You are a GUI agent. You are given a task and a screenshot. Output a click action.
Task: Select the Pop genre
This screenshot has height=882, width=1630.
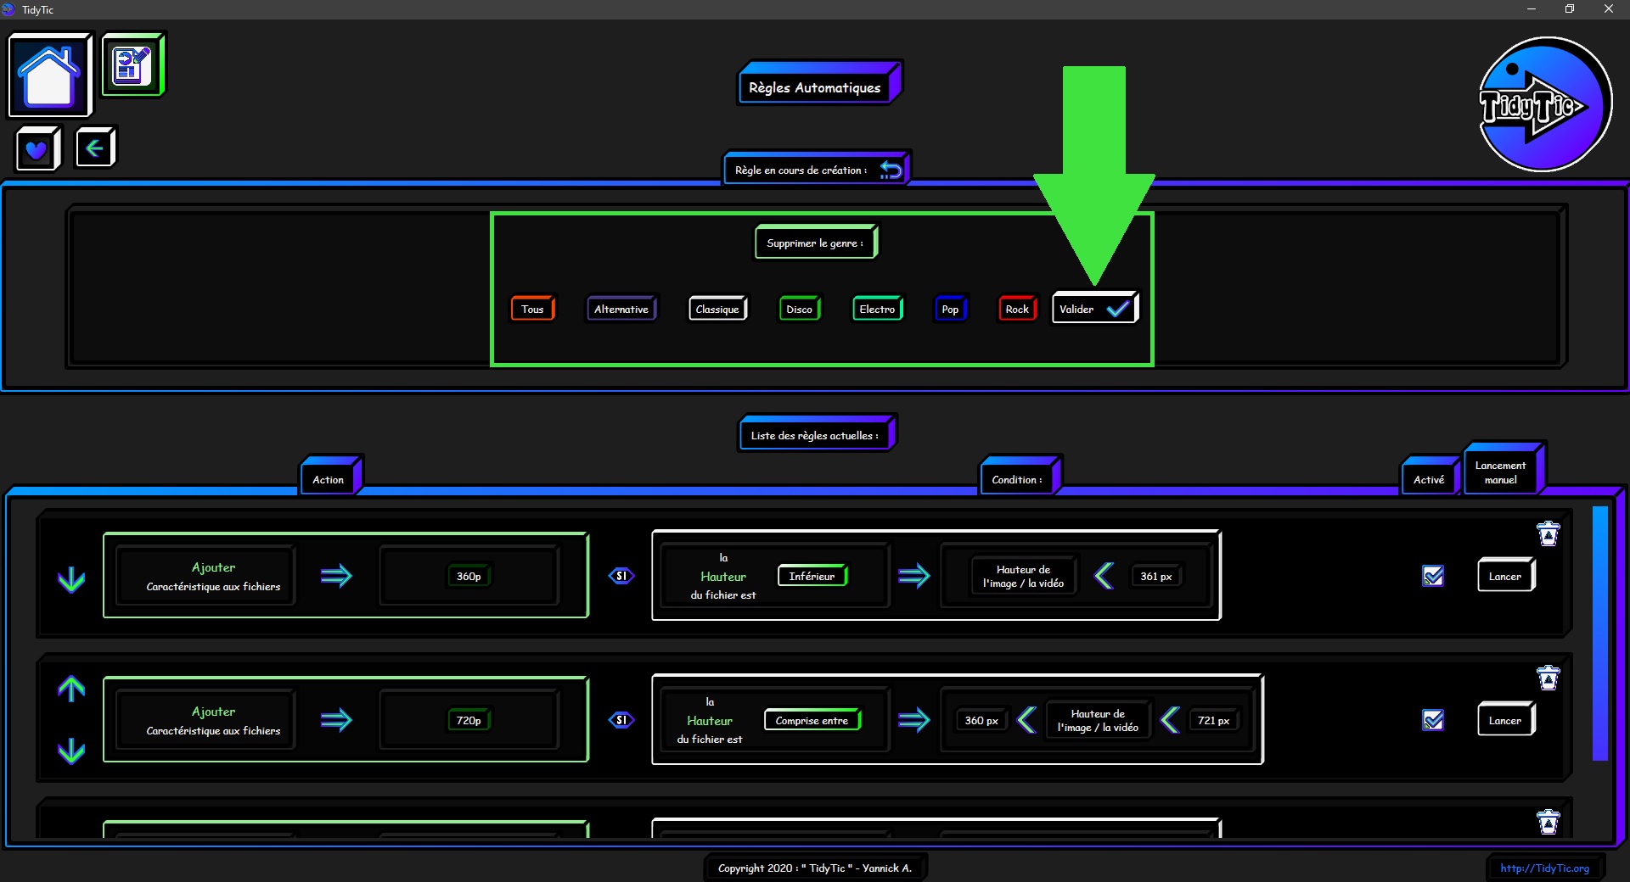pos(950,309)
